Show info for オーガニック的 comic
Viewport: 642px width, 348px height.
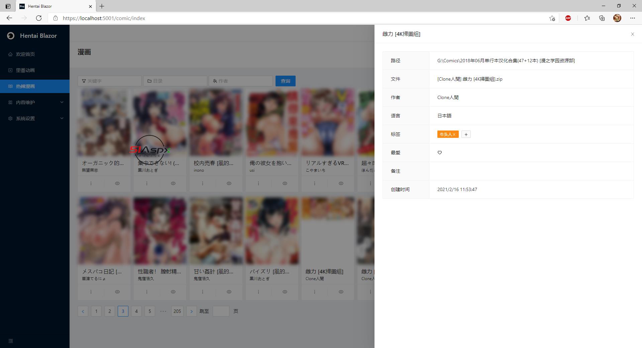[91, 183]
